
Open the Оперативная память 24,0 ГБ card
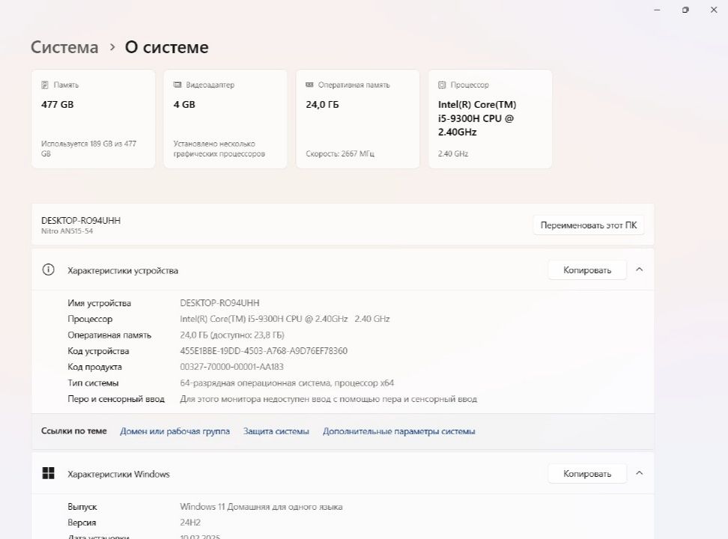[x=357, y=119]
